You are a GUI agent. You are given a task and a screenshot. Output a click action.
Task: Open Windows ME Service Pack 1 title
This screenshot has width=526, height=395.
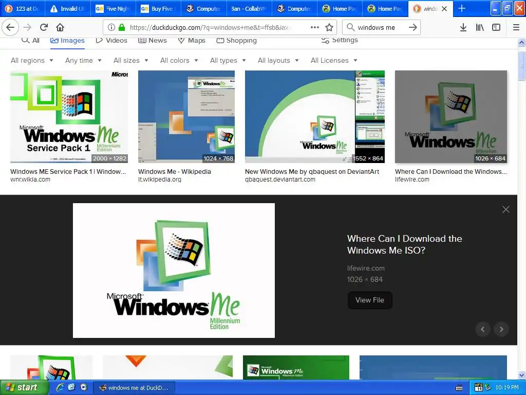point(68,171)
